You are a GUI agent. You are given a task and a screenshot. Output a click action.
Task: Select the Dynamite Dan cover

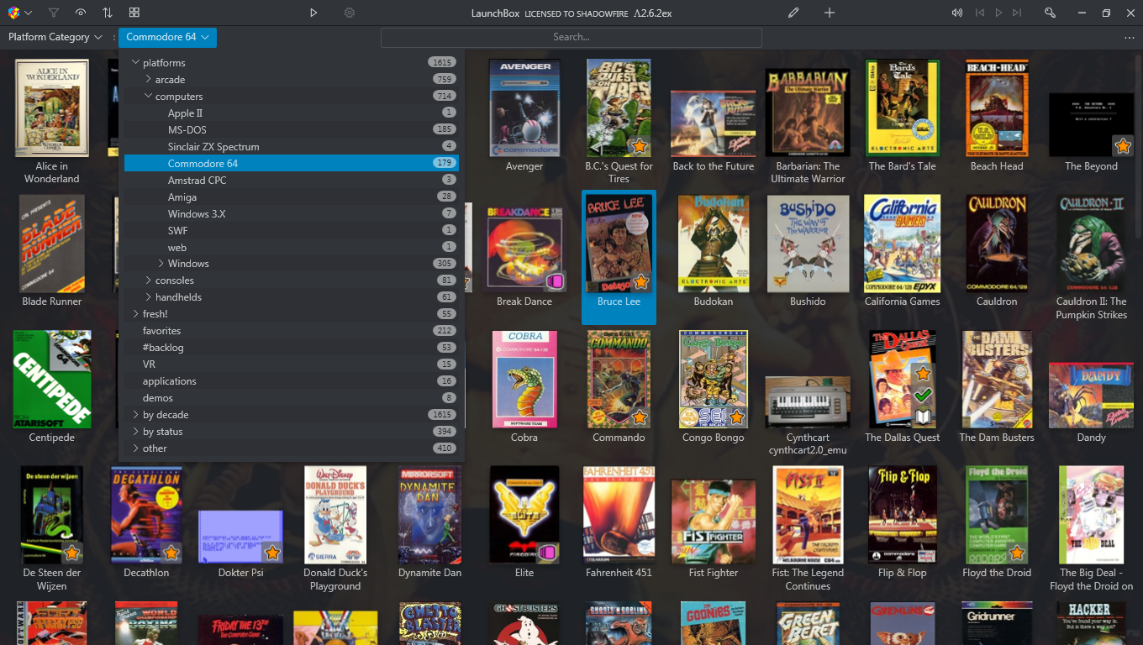click(x=429, y=515)
